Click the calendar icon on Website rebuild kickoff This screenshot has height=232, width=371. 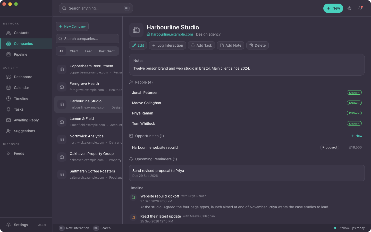click(x=133, y=197)
